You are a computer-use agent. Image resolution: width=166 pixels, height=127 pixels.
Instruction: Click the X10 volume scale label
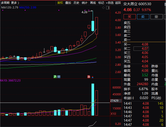pyautogui.click(x=113, y=114)
